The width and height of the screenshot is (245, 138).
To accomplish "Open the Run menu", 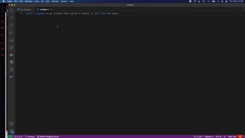I will tap(47, 1).
